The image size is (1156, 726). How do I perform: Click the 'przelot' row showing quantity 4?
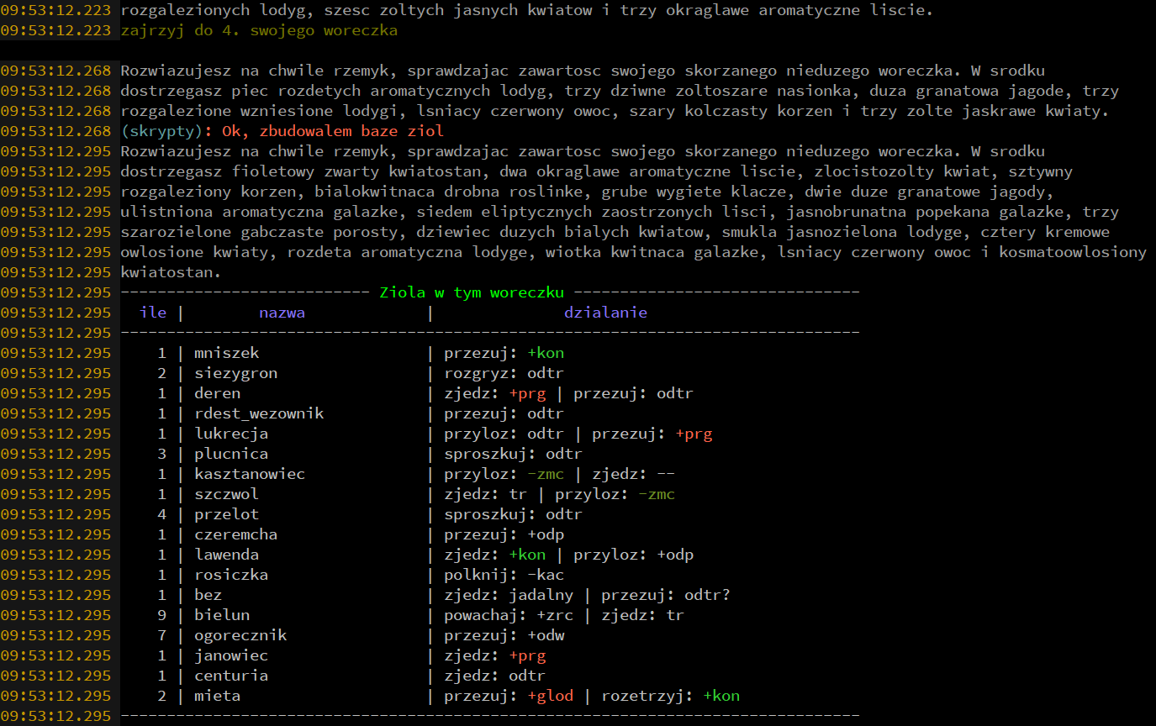tap(227, 513)
